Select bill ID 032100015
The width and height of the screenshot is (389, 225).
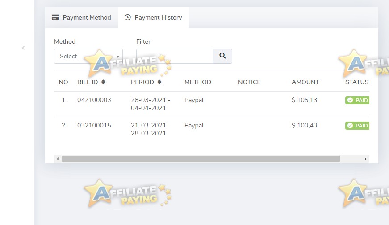click(94, 125)
